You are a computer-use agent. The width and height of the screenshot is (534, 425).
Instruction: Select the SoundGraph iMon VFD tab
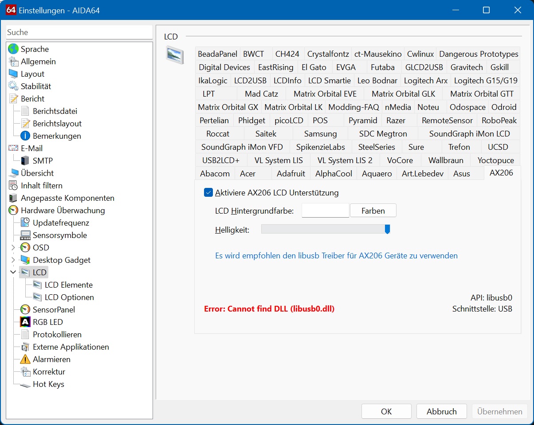(x=242, y=147)
